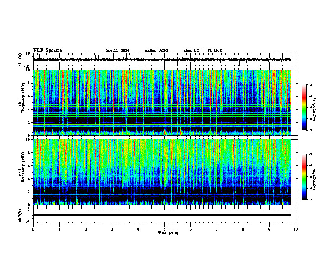The width and height of the screenshot is (333, 257).
Task: Click the "8" kHz tick on ch.1 spectrogram
Action: (29, 83)
